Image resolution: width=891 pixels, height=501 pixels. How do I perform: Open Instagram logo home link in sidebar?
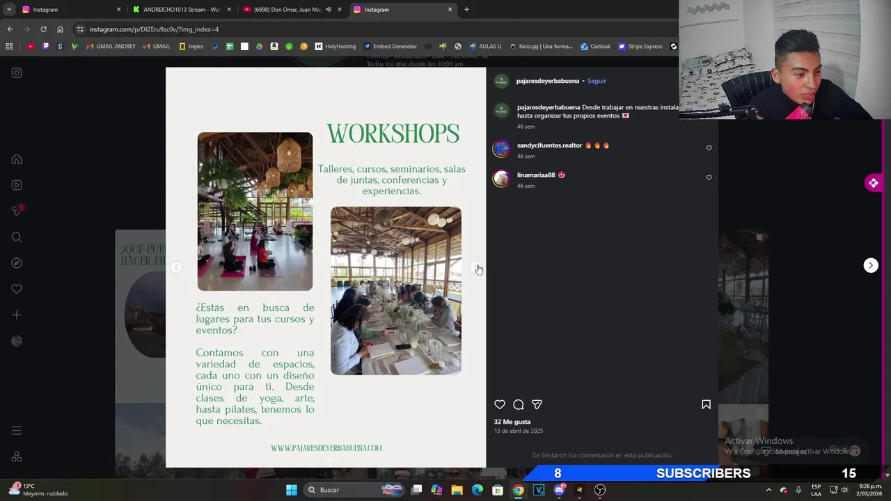coord(17,72)
